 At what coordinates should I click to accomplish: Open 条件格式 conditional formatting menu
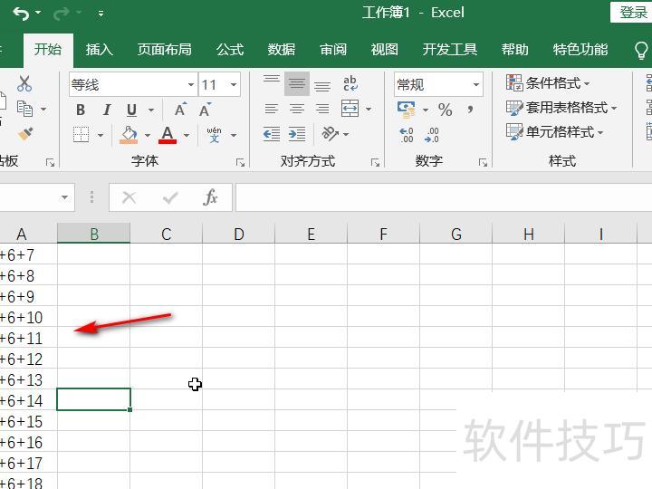[548, 82]
